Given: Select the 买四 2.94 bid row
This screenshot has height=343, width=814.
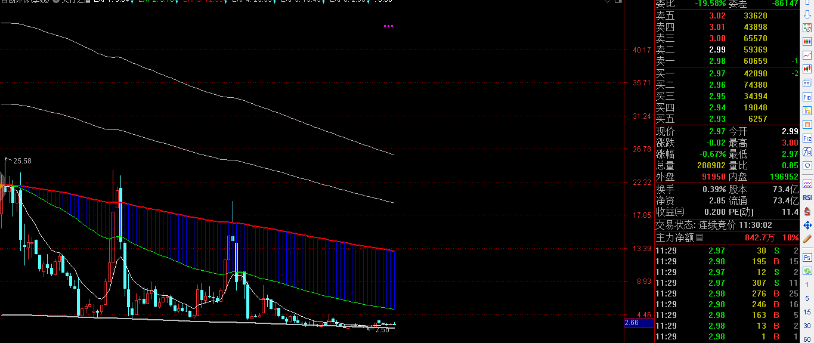Looking at the screenshot, I should click(726, 107).
